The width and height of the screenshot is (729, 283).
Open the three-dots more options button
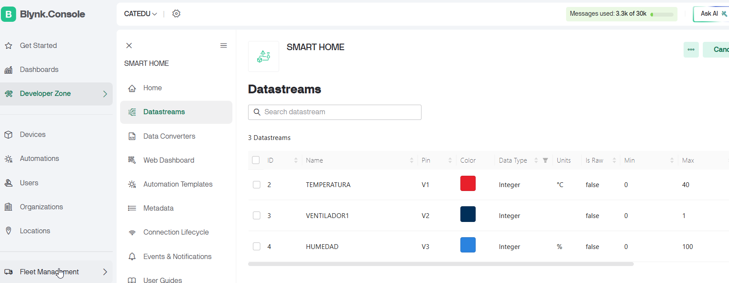[691, 49]
